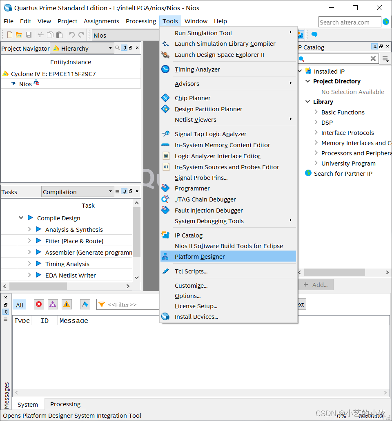The image size is (392, 421).
Task: Expand System Debugging Tools submenu
Action: (x=228, y=221)
